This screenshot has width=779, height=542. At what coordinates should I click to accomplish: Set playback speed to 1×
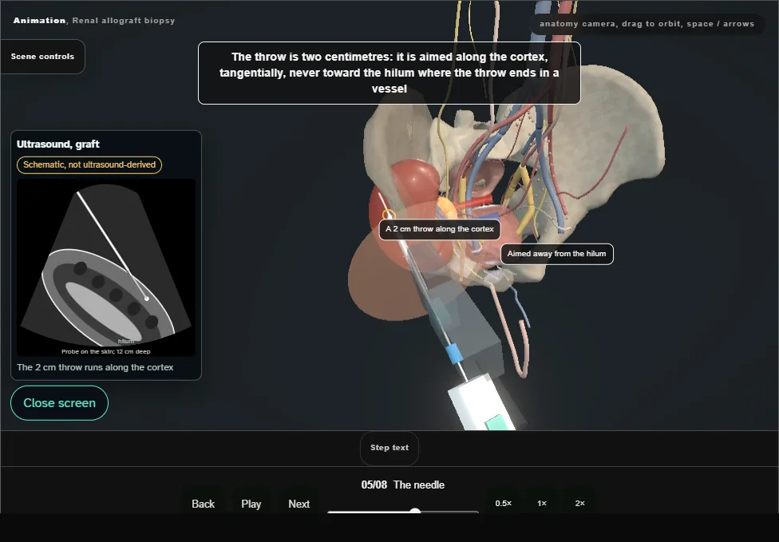point(541,503)
